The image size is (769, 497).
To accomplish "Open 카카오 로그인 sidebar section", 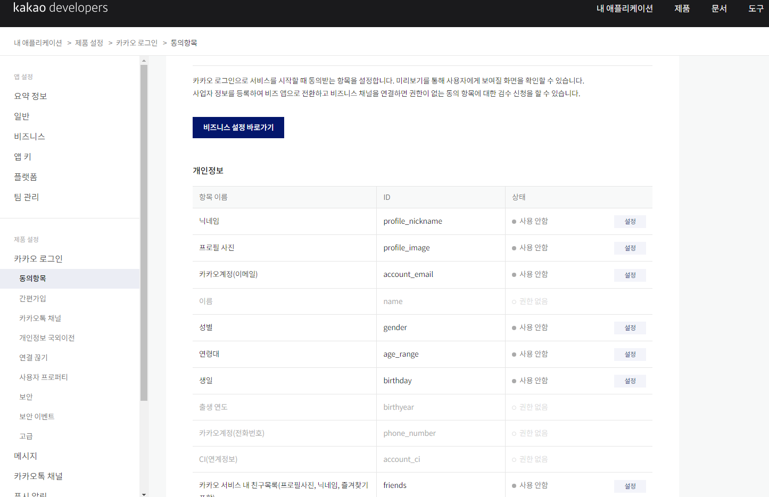I will [x=38, y=259].
